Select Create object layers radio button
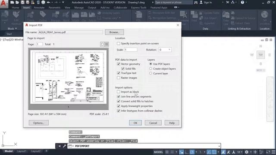 (x=151, y=68)
